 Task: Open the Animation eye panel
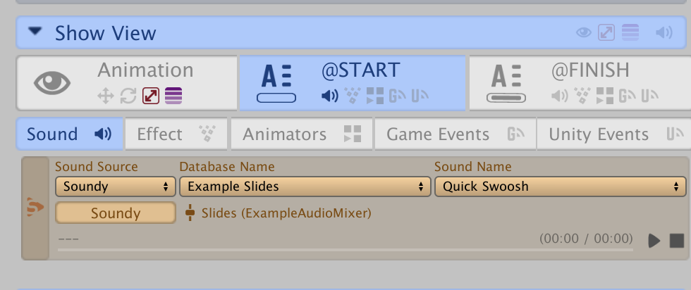click(52, 83)
